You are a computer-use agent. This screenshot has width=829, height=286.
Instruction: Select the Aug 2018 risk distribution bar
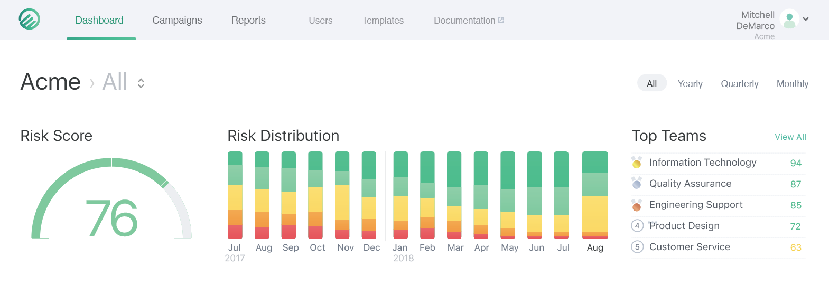pos(595,195)
